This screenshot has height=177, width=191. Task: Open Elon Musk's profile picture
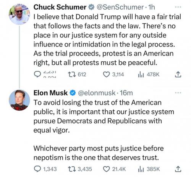coord(19,100)
